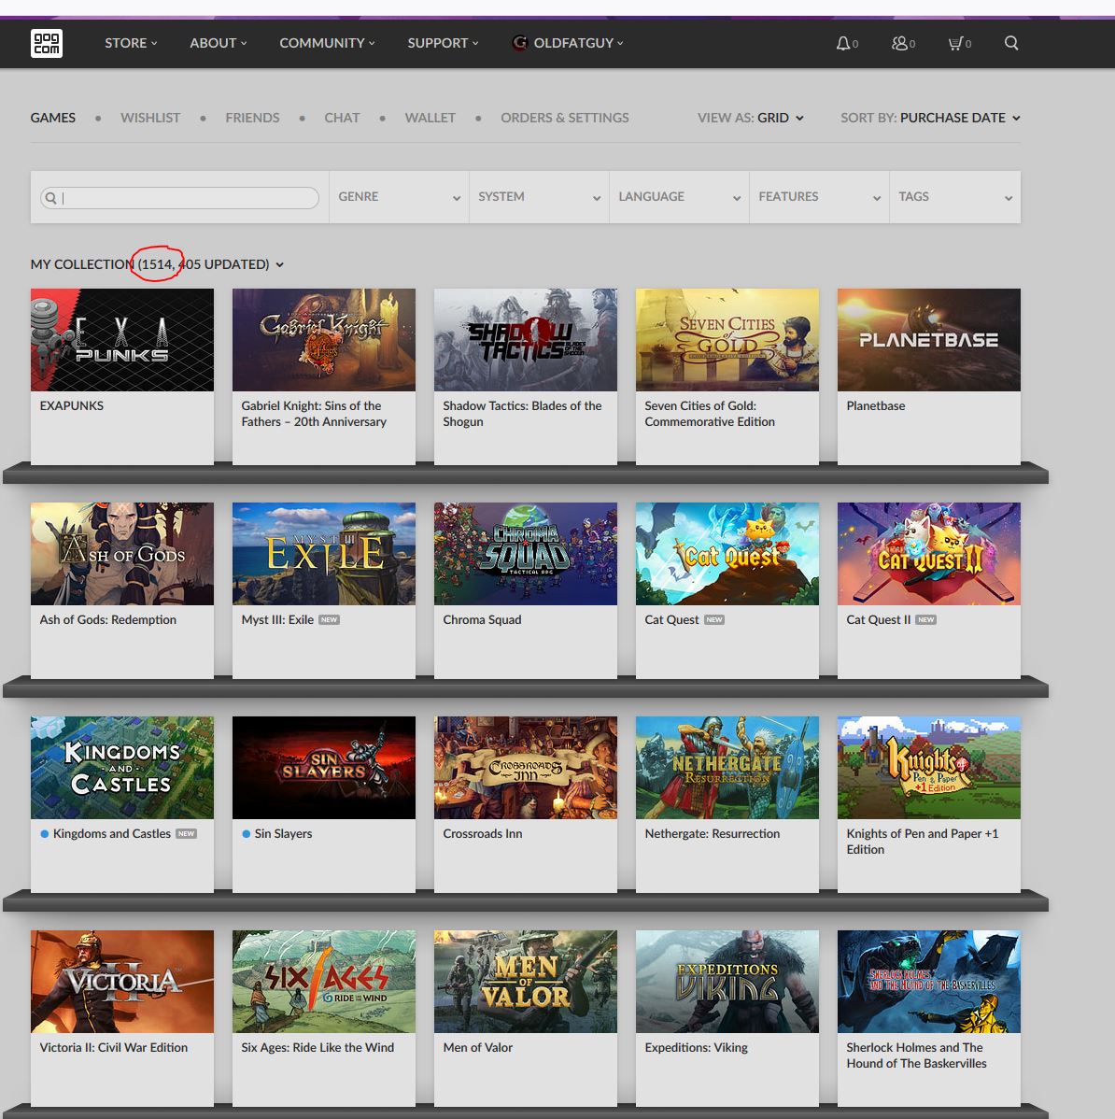Screen dimensions: 1115x1119
Task: Open EXAPUNKS game cover
Action: (122, 340)
